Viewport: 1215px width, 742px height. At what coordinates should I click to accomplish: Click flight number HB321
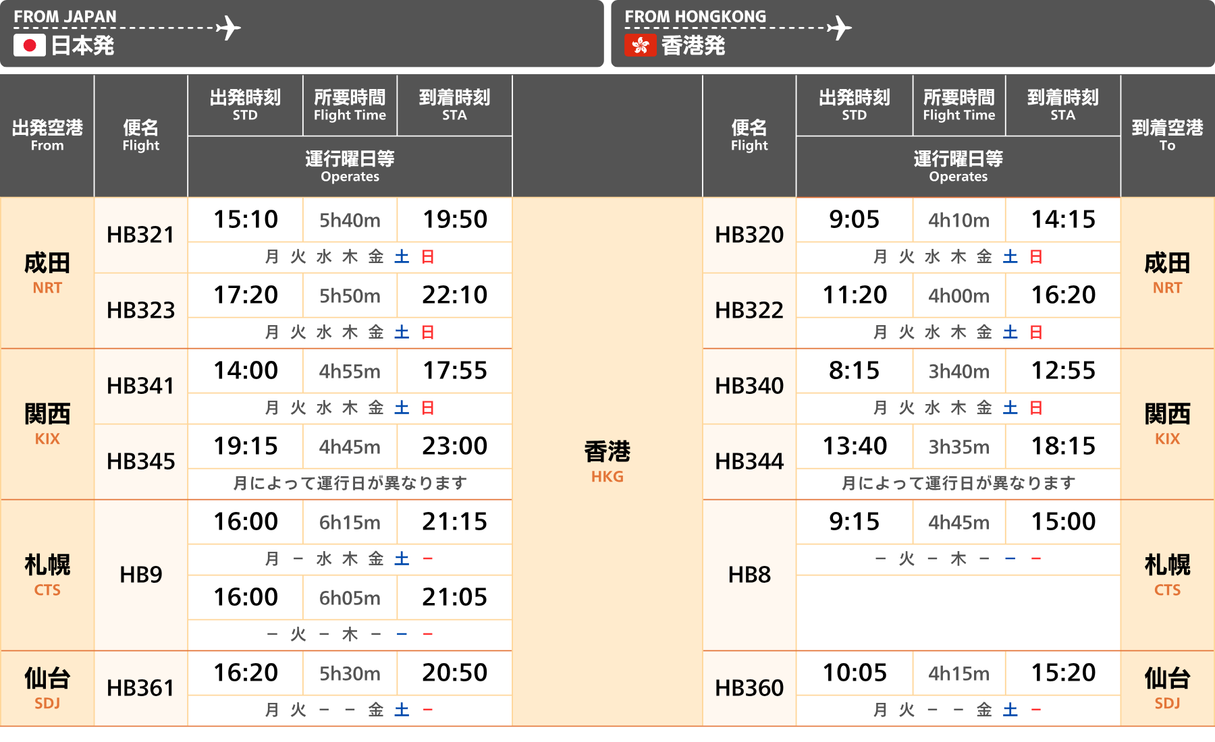pos(140,235)
